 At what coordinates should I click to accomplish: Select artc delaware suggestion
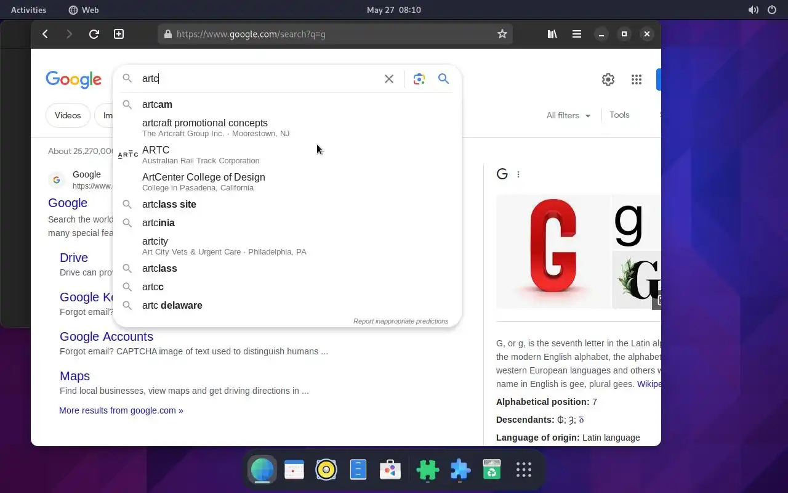point(287,306)
